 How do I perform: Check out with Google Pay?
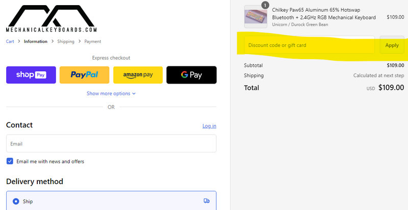pos(191,75)
